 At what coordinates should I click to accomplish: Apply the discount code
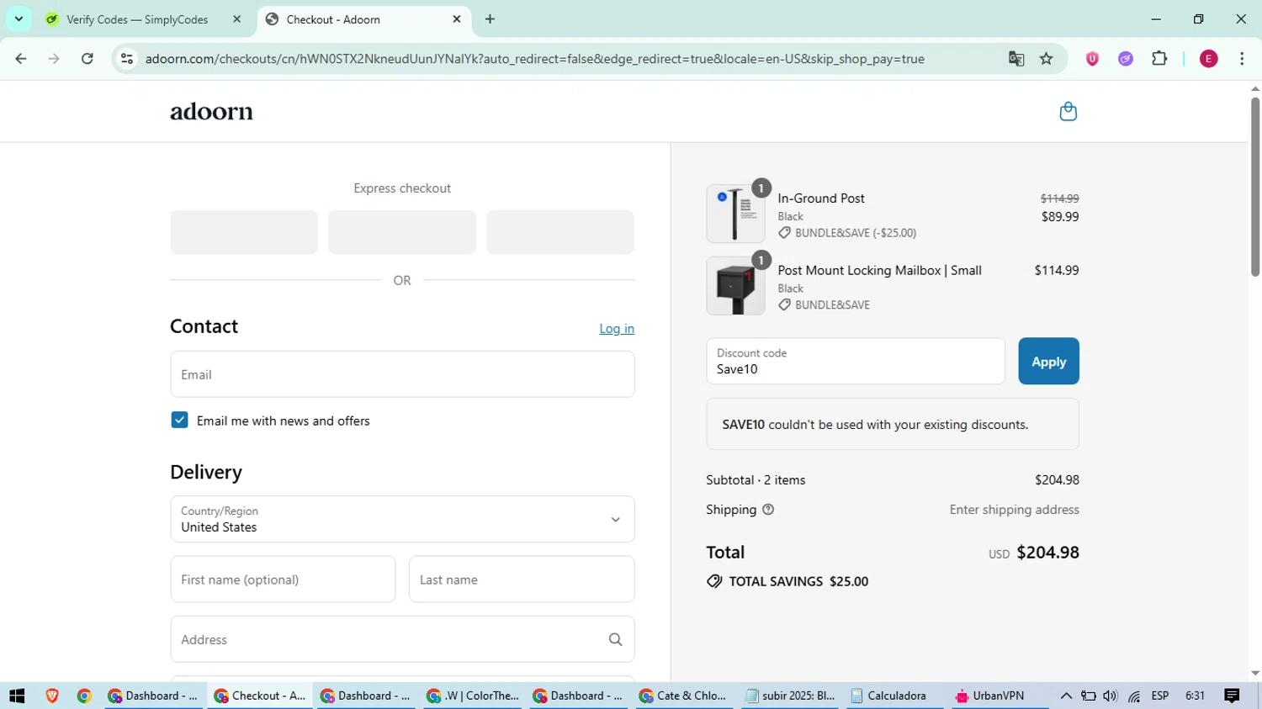point(1048,362)
